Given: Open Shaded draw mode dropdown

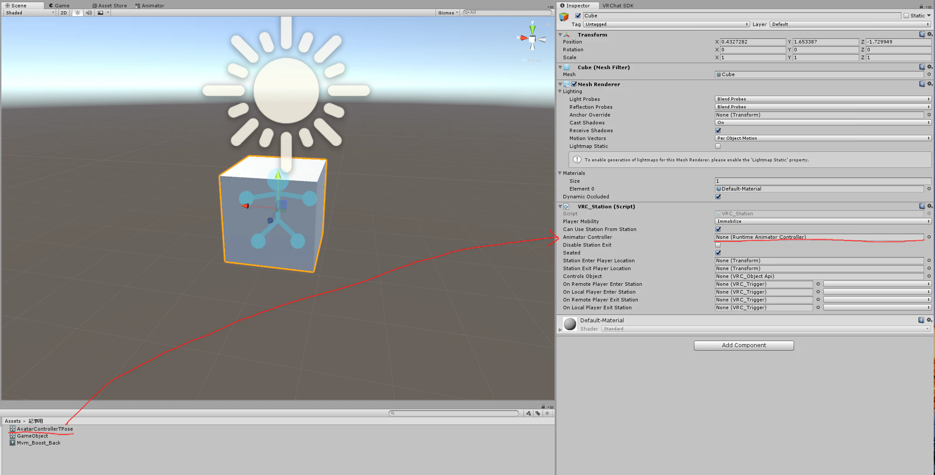Looking at the screenshot, I should (30, 13).
